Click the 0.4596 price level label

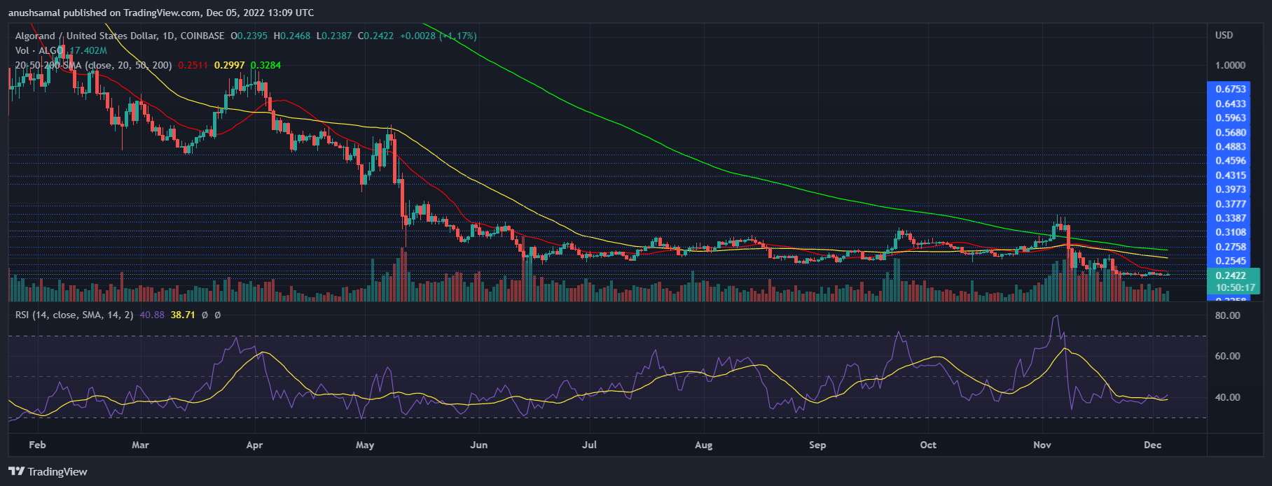(1231, 160)
